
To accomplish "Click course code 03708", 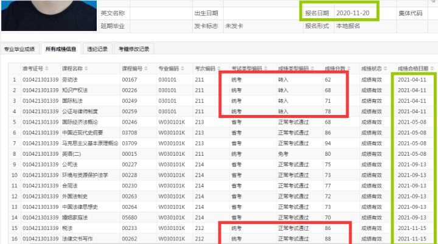I will [x=130, y=133].
